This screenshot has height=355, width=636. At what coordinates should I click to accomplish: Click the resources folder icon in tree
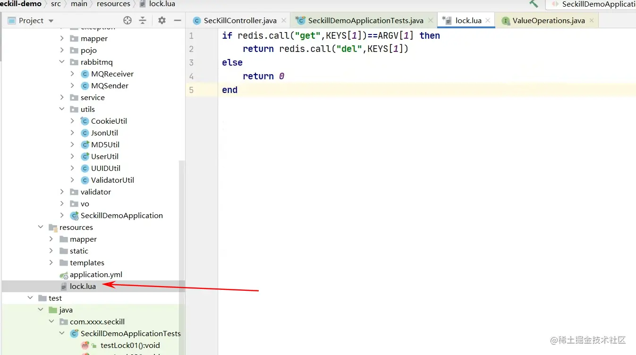pos(53,228)
